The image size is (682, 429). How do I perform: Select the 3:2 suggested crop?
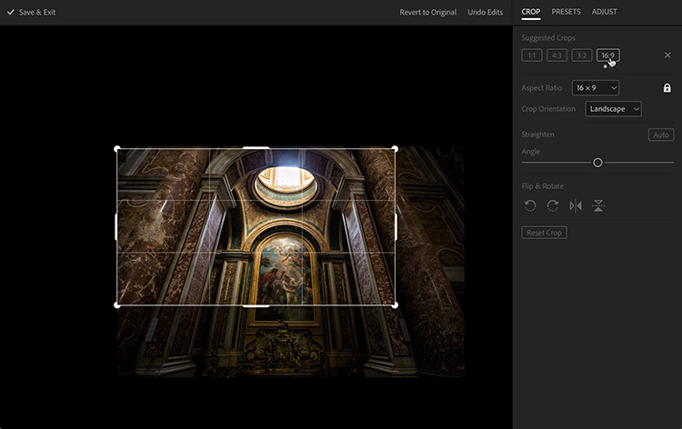582,55
